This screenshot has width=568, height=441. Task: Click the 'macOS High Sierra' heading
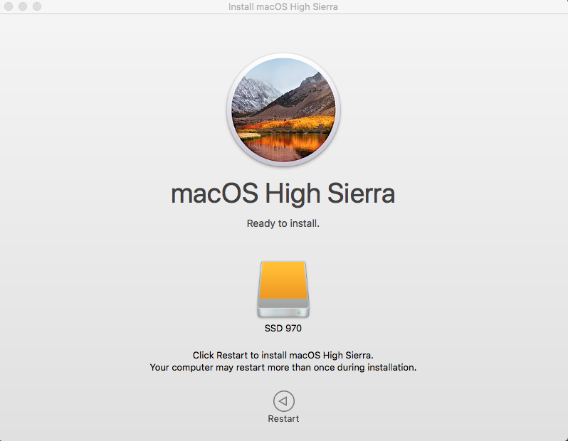pos(283,193)
